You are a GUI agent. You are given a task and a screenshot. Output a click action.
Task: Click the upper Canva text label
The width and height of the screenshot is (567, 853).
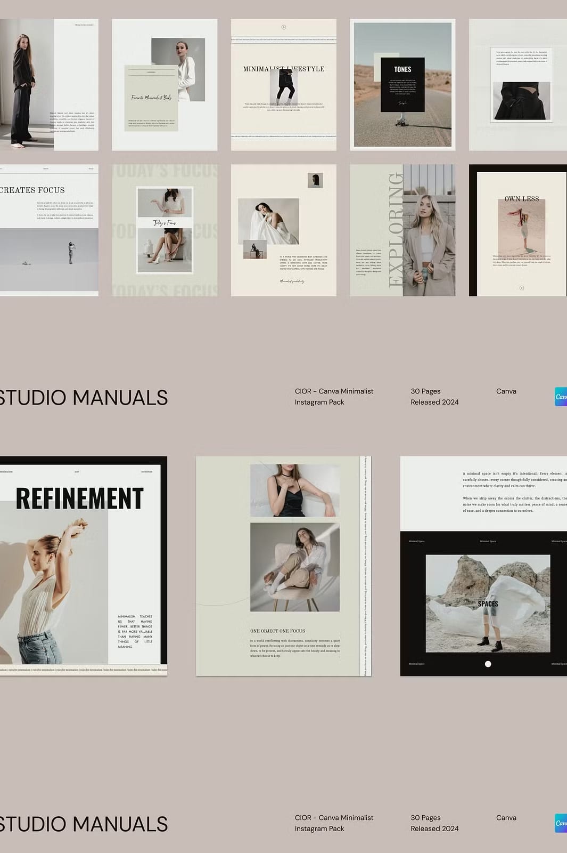506,391
